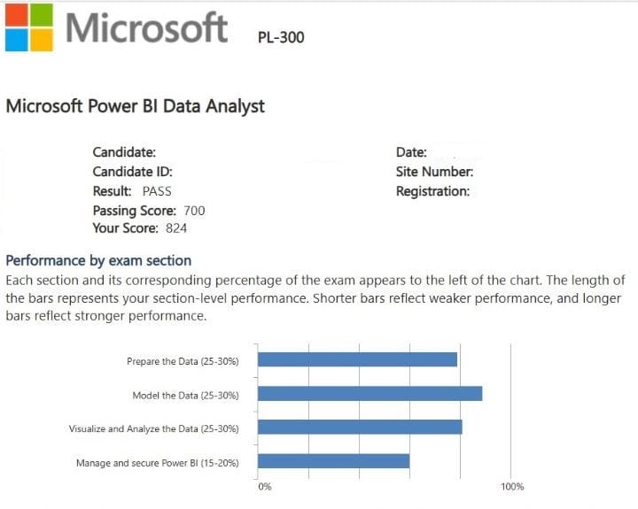Click the PL-300 exam code

[280, 38]
